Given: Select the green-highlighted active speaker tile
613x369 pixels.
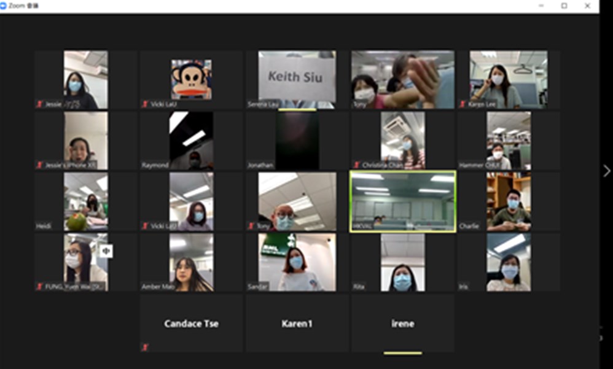Looking at the screenshot, I should point(402,201).
